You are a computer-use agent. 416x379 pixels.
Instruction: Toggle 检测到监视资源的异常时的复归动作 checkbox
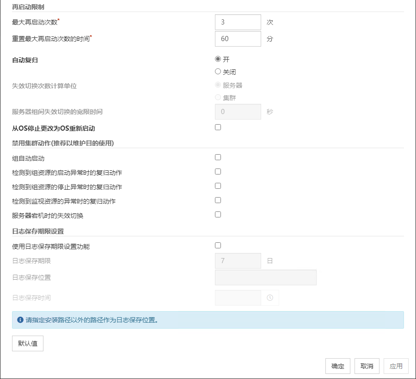218,200
